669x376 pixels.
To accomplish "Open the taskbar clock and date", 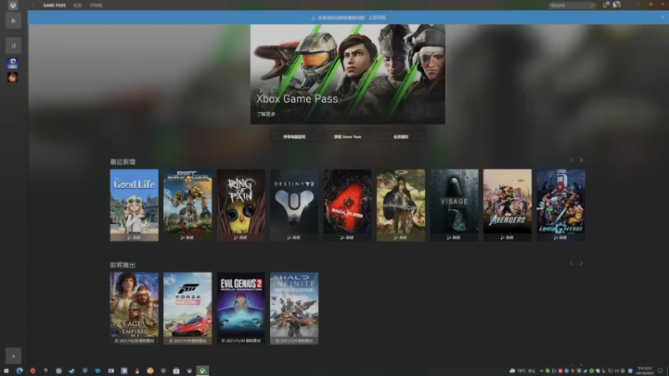I will point(645,371).
